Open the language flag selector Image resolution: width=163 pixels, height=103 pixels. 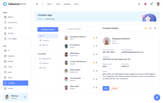click(145, 4)
